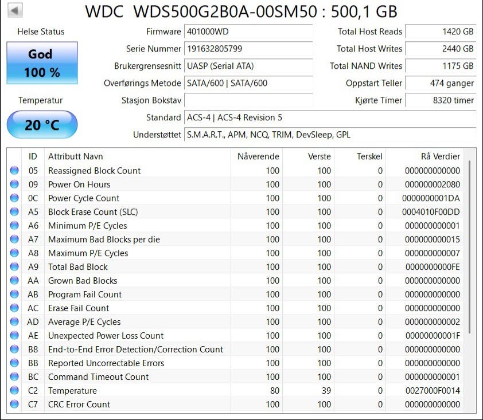Click the blue status icon for Power On Hours
This screenshot has width=483, height=420.
[14, 185]
